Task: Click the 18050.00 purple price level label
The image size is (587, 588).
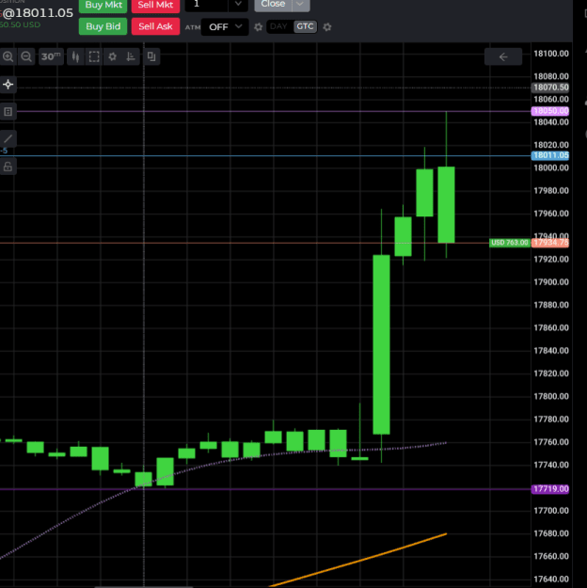Action: click(550, 111)
